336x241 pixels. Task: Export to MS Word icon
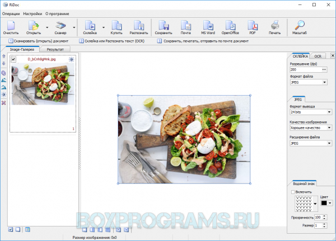coord(208,26)
